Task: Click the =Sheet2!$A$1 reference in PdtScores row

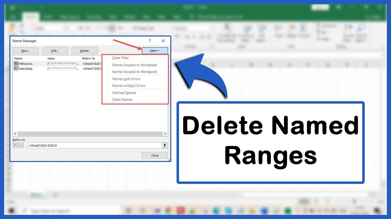Action: point(92,64)
